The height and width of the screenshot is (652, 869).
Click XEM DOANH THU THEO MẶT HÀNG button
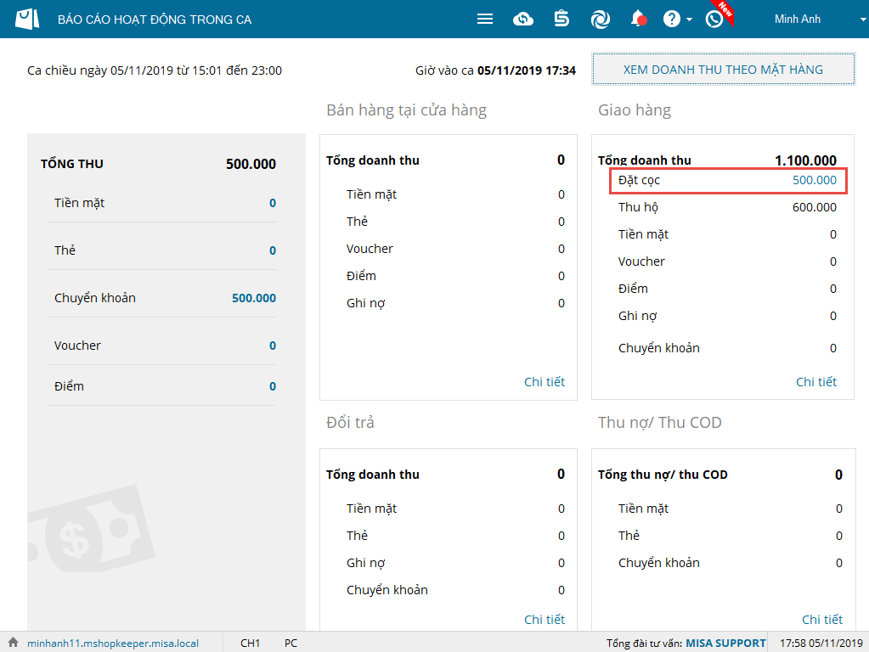[x=723, y=70]
